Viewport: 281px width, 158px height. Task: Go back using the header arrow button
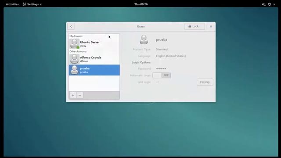71,26
